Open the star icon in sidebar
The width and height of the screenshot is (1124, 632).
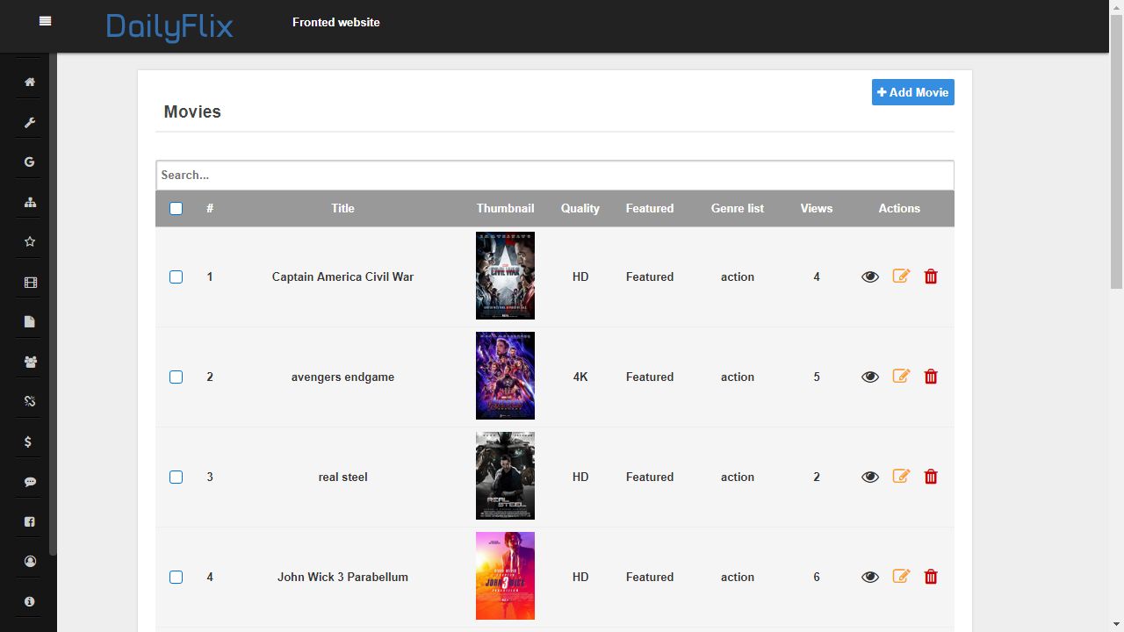click(x=30, y=241)
